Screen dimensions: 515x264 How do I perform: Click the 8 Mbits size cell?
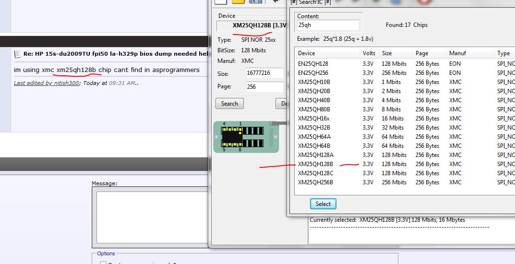click(391, 109)
